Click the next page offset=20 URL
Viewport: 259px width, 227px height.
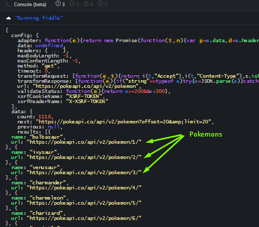[x=123, y=122]
